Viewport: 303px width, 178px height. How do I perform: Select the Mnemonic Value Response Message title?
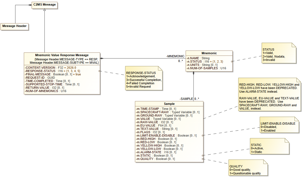tap(62, 55)
